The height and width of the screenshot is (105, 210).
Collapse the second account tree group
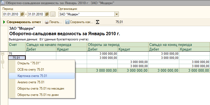click(2, 62)
